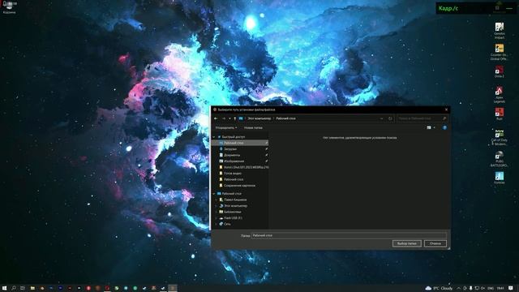The image size is (519, 292).
Task: Open Call of Duty Modern desktop shortcut
Action: pyautogui.click(x=500, y=137)
